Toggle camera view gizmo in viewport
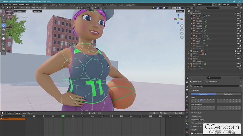This screenshot has width=243, height=136. click(x=182, y=34)
